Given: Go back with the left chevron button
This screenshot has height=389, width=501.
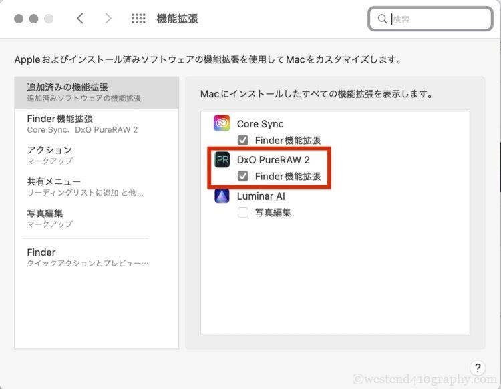Looking at the screenshot, I should pyautogui.click(x=80, y=19).
